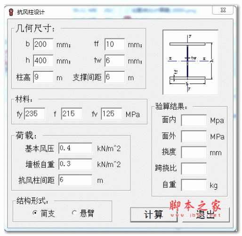Click the fy 235 input field
Viewport: 242px width, 236px height.
(x=35, y=114)
